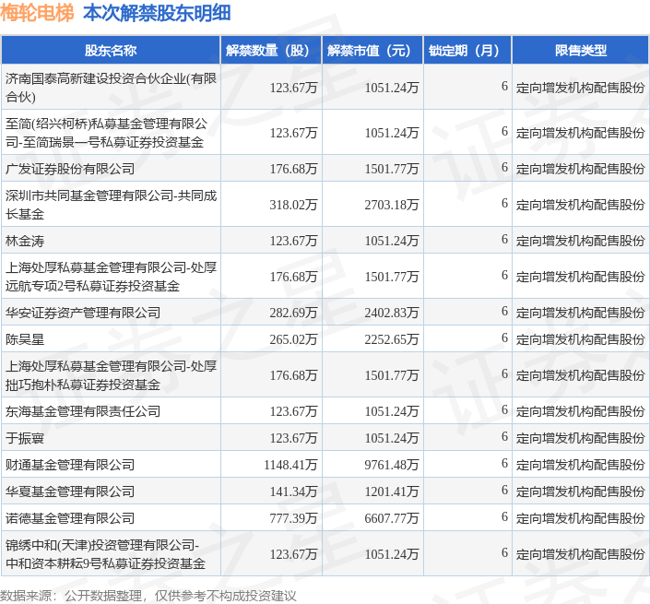650x604 pixels.
Task: Click the 本次解禁股东明细 title text
Action: [157, 14]
